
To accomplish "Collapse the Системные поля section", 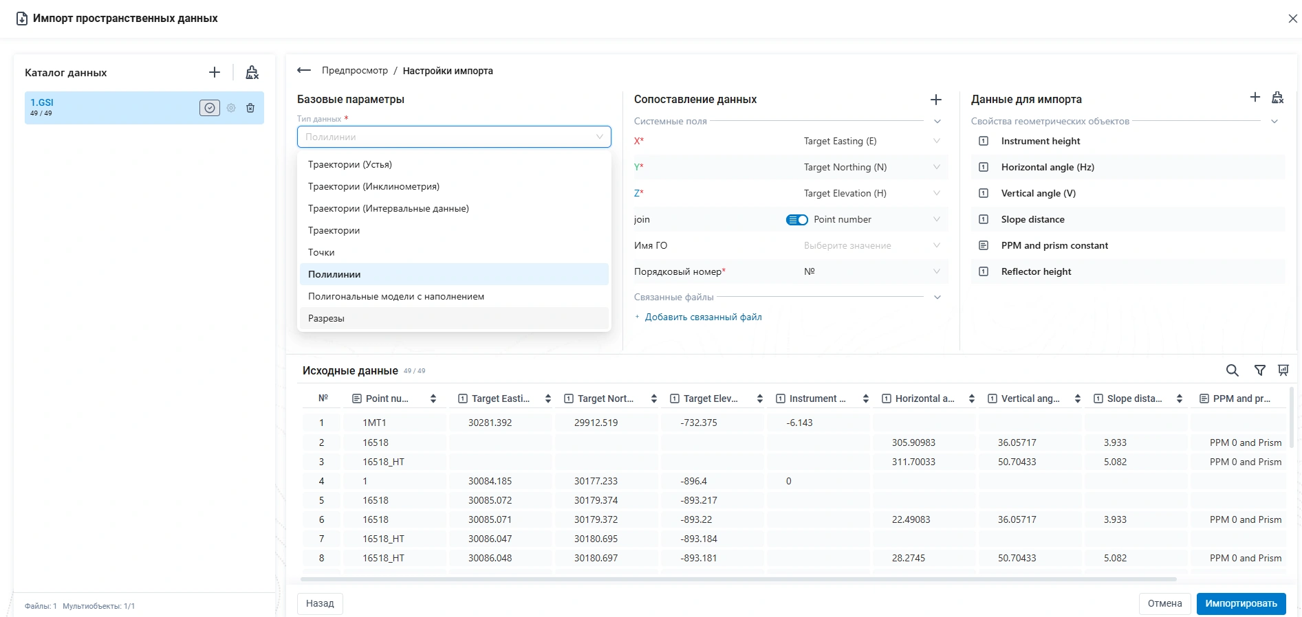I will 937,122.
